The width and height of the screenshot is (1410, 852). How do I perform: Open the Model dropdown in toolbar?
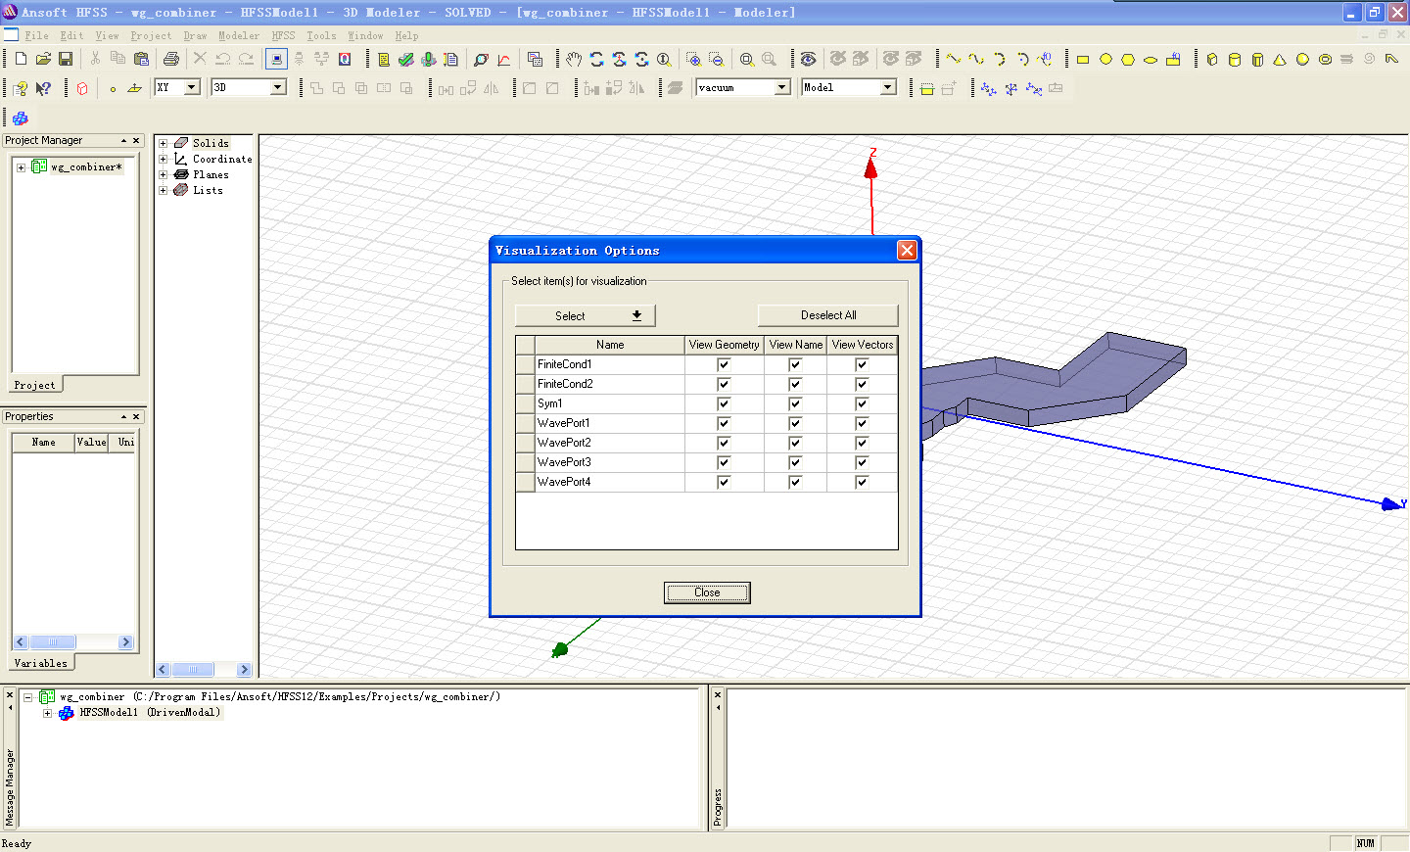tap(888, 87)
